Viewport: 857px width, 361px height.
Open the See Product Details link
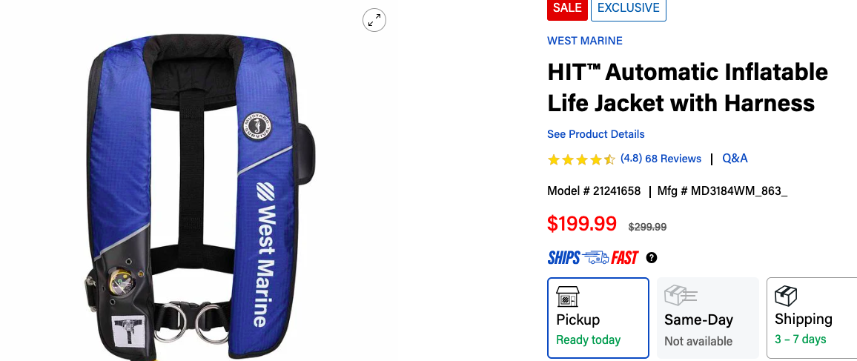pyautogui.click(x=596, y=134)
